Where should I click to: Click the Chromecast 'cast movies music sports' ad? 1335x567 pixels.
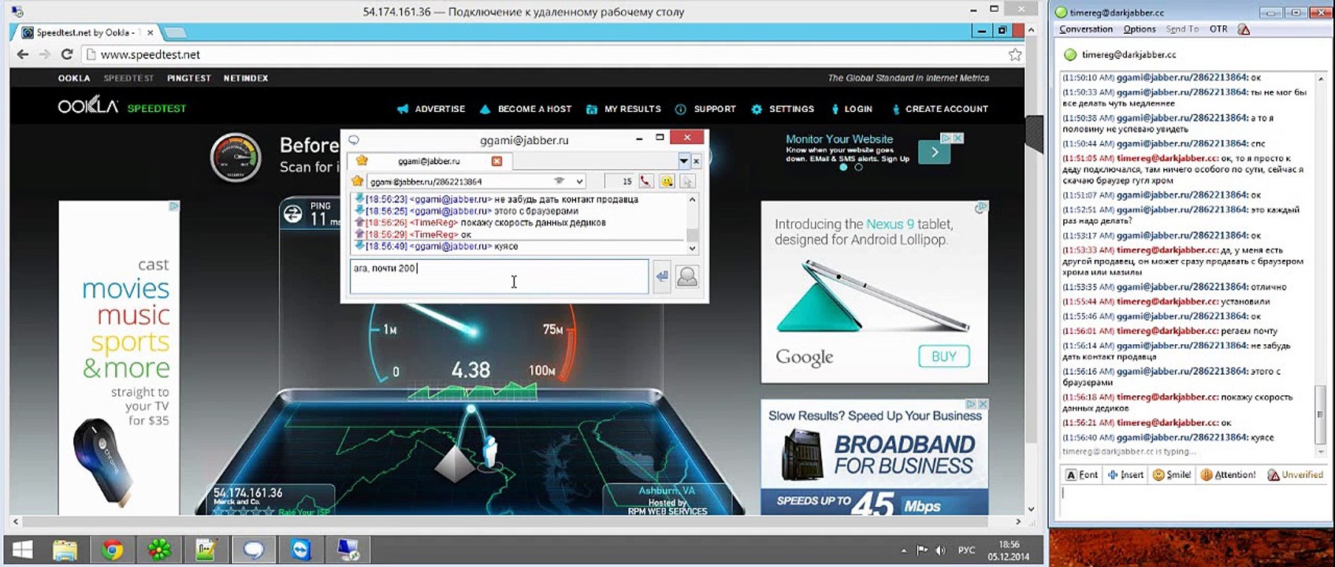click(119, 358)
